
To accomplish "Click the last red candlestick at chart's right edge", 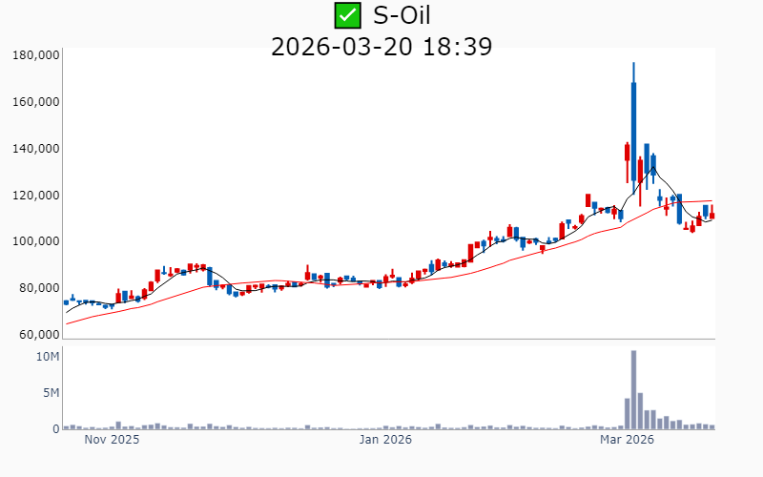I will tap(711, 216).
